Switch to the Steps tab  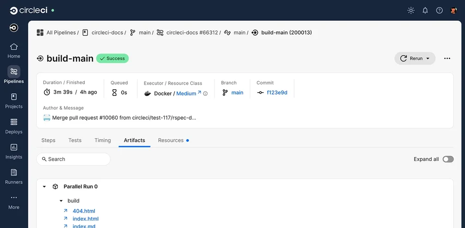coord(48,140)
